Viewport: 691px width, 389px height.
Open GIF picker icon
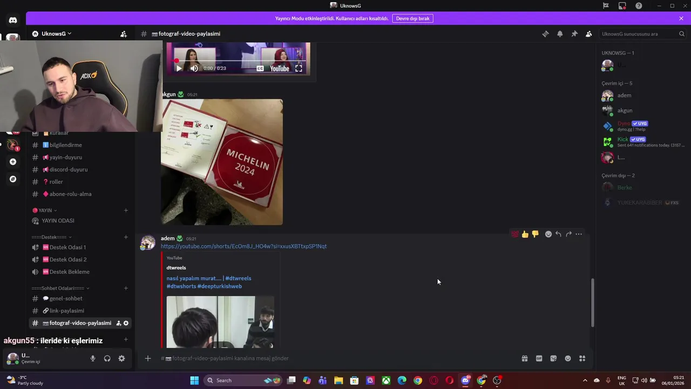click(539, 358)
